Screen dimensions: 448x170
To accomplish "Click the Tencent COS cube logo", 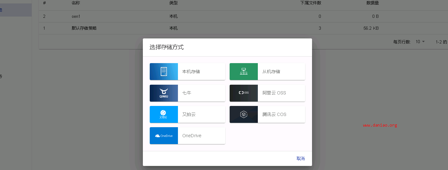I will pos(244,114).
